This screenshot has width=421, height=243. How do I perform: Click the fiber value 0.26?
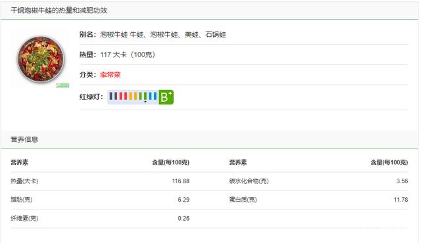coord(184,218)
